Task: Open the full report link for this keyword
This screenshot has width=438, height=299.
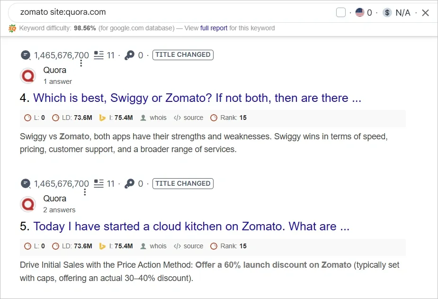Action: tap(213, 28)
